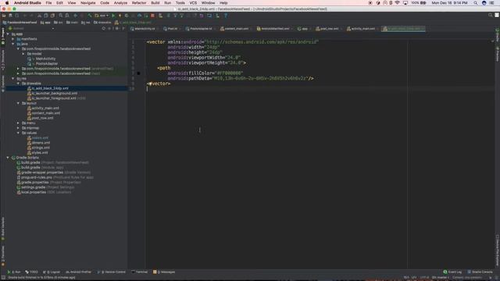This screenshot has width=500, height=281.
Task: Open the TODO tool window button
Action: point(31,272)
